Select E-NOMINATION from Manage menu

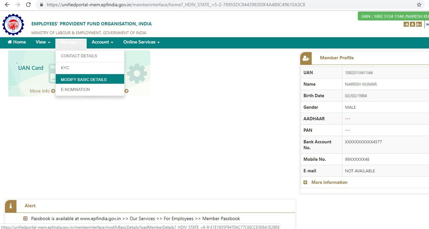(90, 90)
